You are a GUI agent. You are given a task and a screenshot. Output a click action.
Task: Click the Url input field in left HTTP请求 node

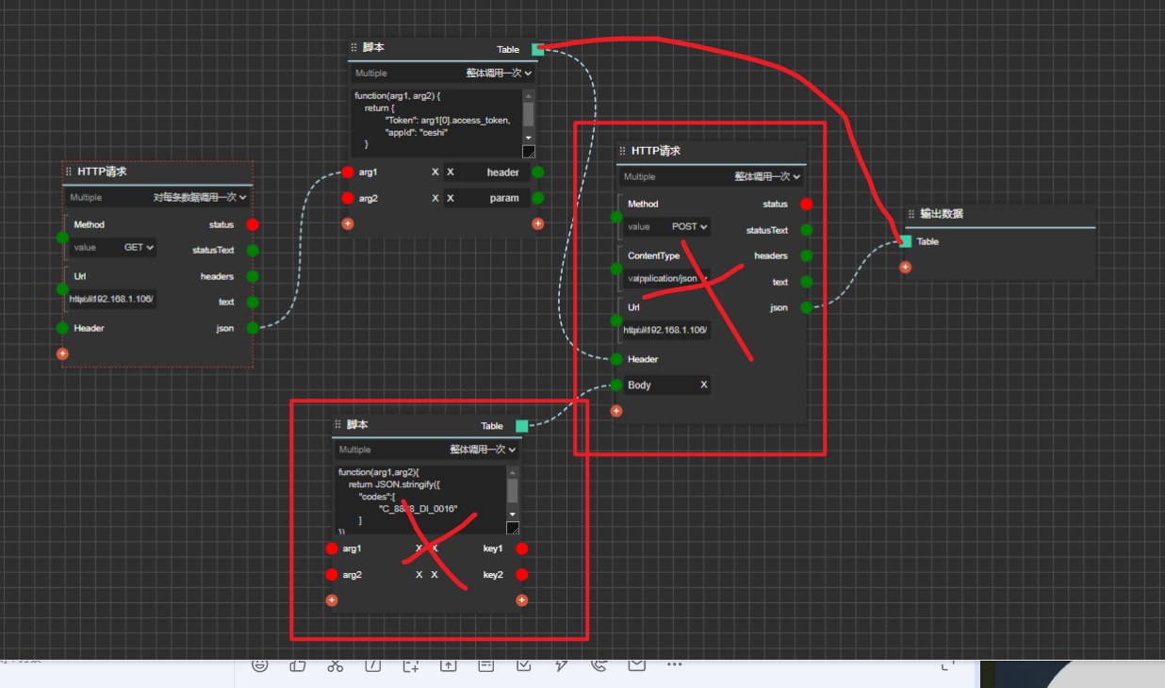pos(111,300)
